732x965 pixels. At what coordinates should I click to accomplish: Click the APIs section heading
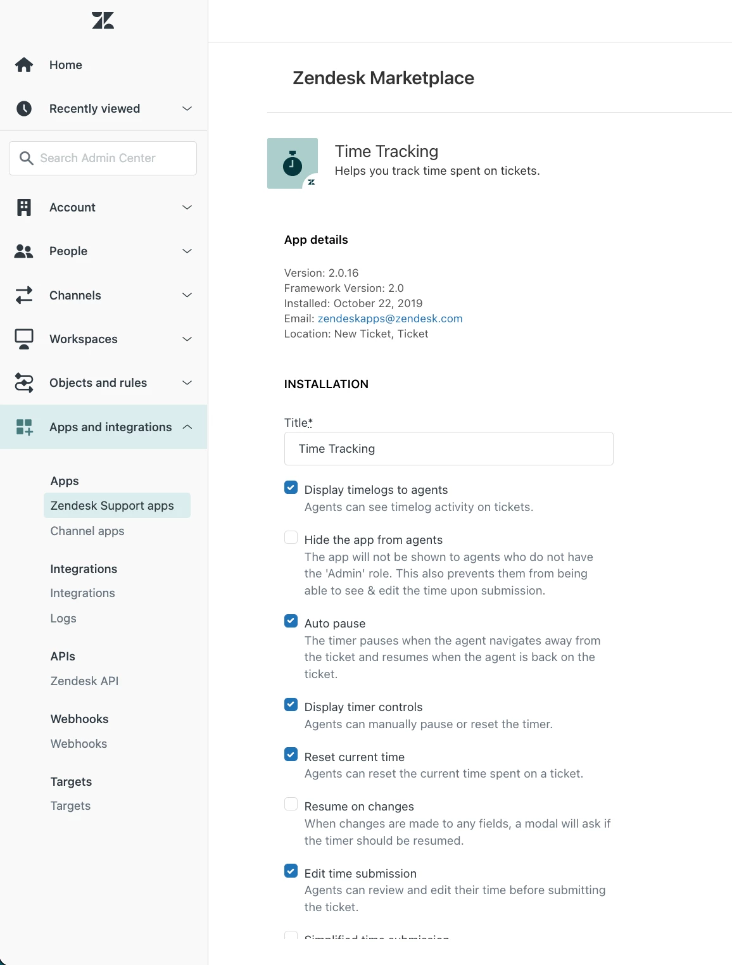[63, 657]
